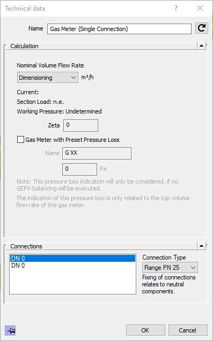Click the question mark help icon
Viewport: 213px width, 341px height.
tap(176, 8)
